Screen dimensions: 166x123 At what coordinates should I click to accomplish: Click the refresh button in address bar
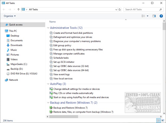[x=120, y=9]
